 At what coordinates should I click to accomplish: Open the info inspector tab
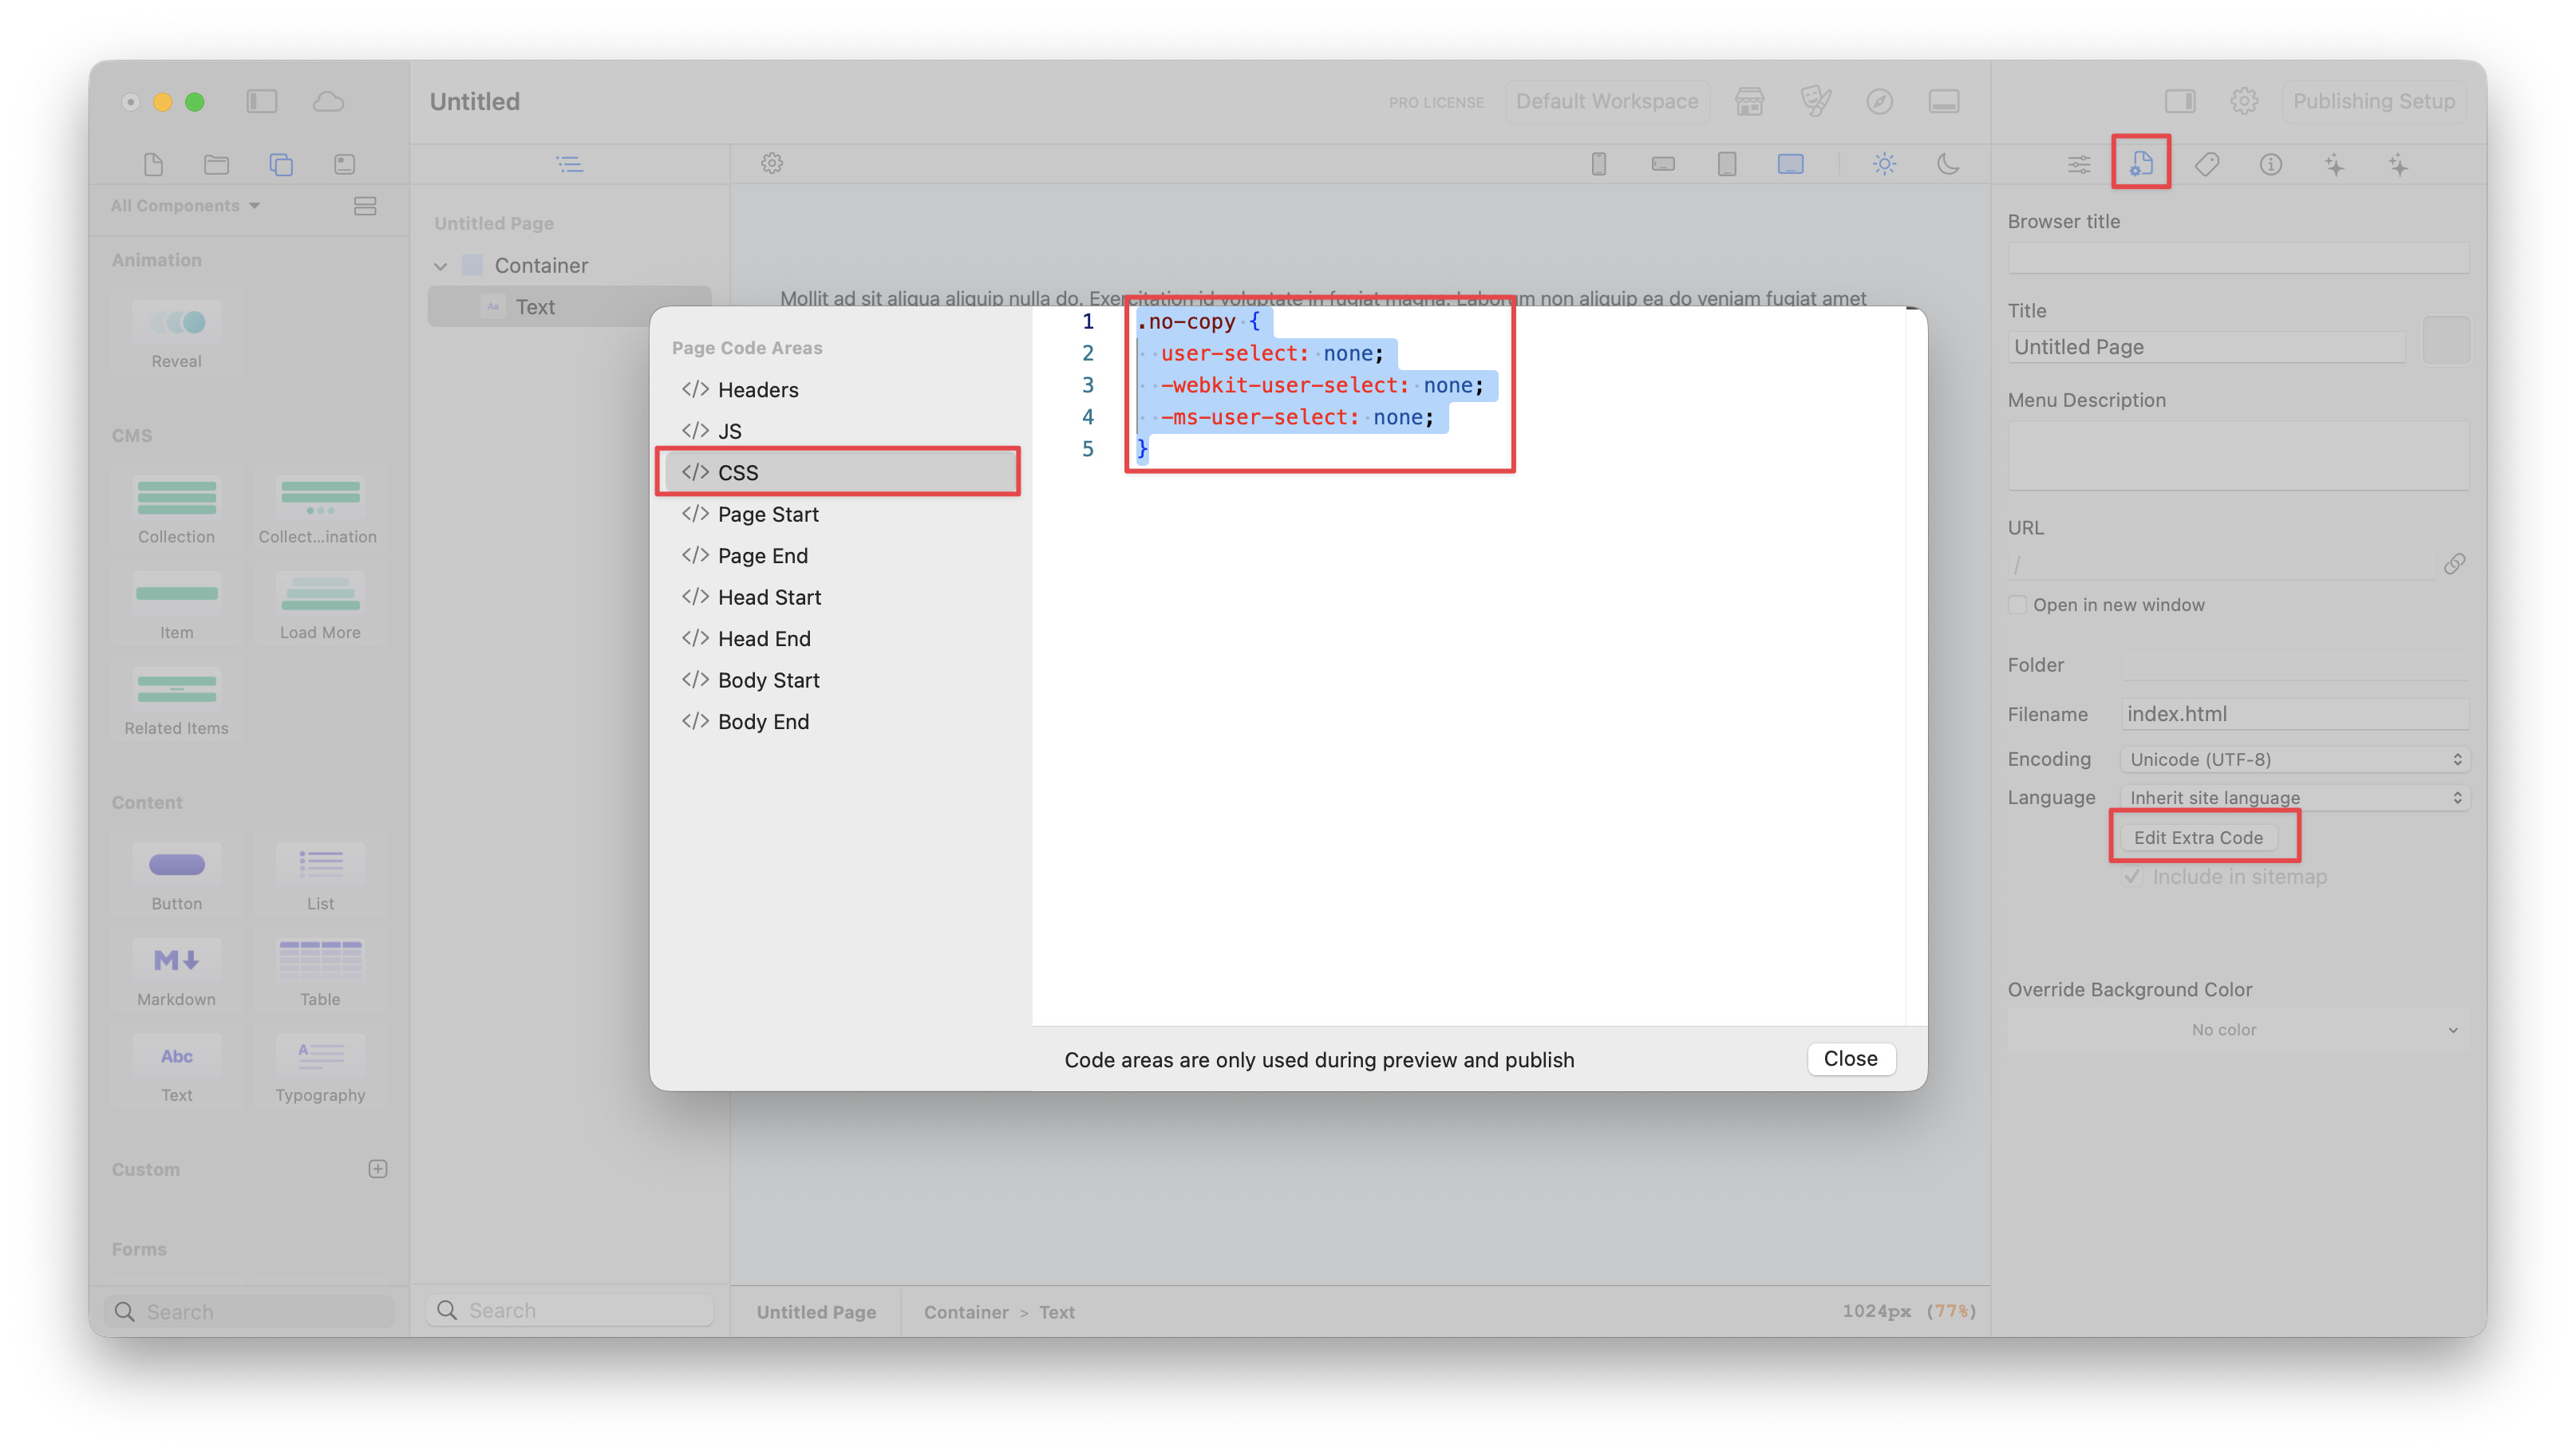[x=2271, y=164]
